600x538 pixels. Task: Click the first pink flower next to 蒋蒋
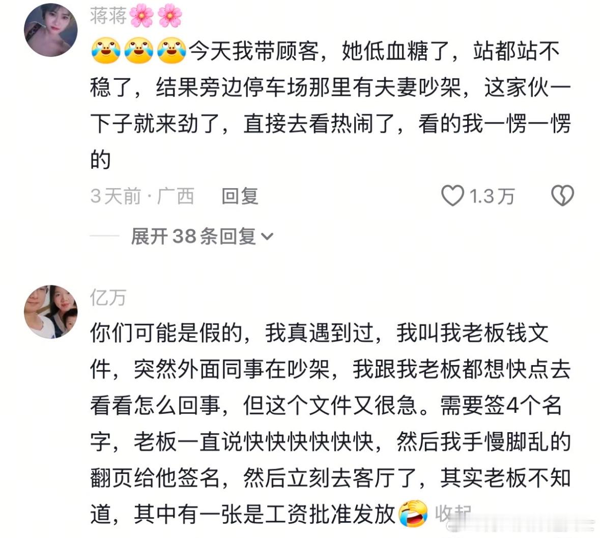(x=141, y=16)
